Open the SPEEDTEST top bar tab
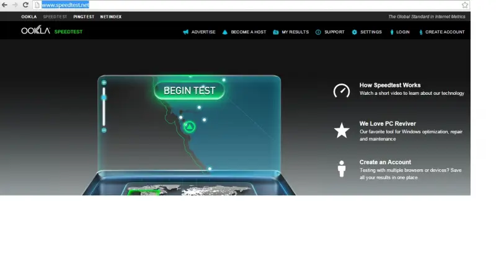The height and width of the screenshot is (279, 496). click(x=55, y=17)
